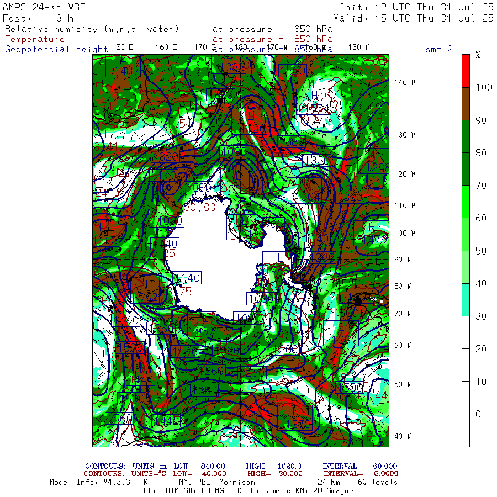This screenshot has height=497, width=497.
Task: Click the '0' colorbar tick label
Action: 478,414
